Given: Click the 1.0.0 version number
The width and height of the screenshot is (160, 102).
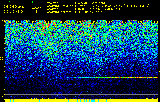Looking at the screenshot, I should click(x=35, y=2).
